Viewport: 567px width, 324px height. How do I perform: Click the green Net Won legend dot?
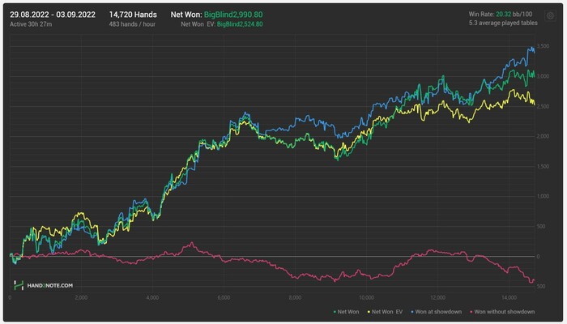click(x=335, y=312)
